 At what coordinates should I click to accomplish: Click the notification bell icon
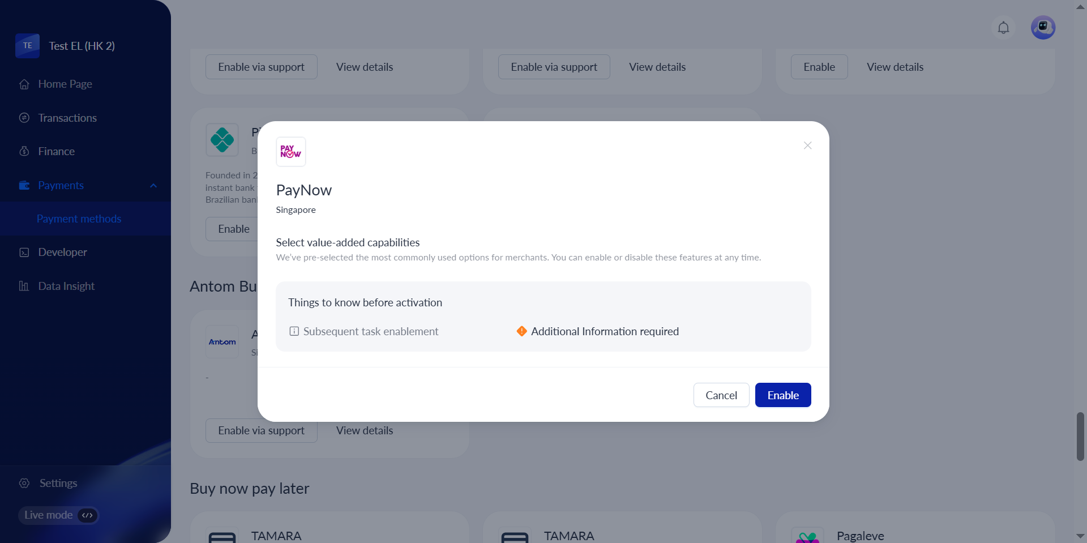(1003, 28)
